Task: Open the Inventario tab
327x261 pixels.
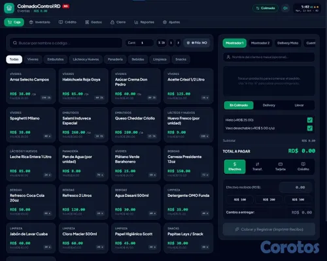Action: pyautogui.click(x=40, y=22)
